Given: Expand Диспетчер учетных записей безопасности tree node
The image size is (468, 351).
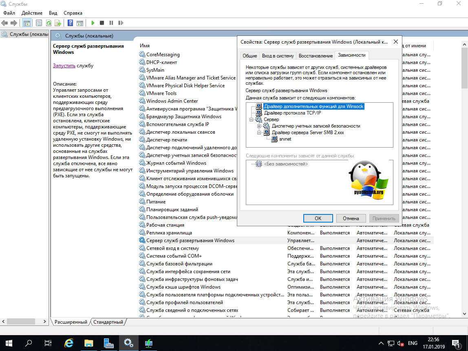Looking at the screenshot, I should click(259, 126).
